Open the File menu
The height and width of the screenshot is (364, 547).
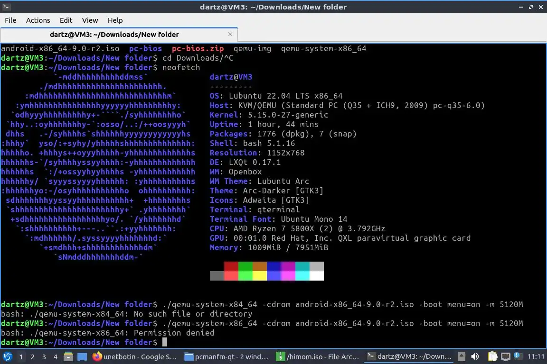coord(10,20)
